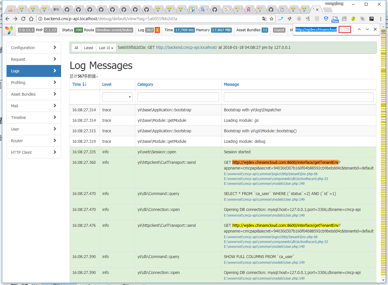Reload the page with the refresh icon
The width and height of the screenshot is (388, 285).
point(23,19)
